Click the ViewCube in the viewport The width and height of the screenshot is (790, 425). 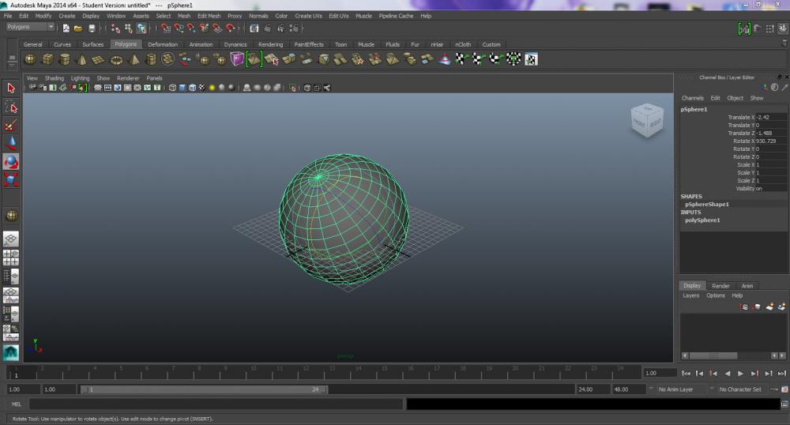[646, 121]
